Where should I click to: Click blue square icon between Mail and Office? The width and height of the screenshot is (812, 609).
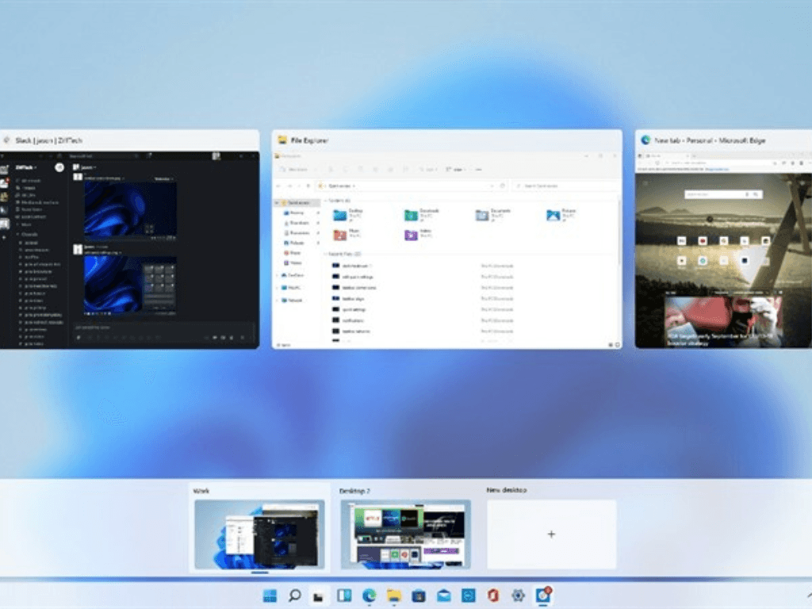click(x=469, y=595)
